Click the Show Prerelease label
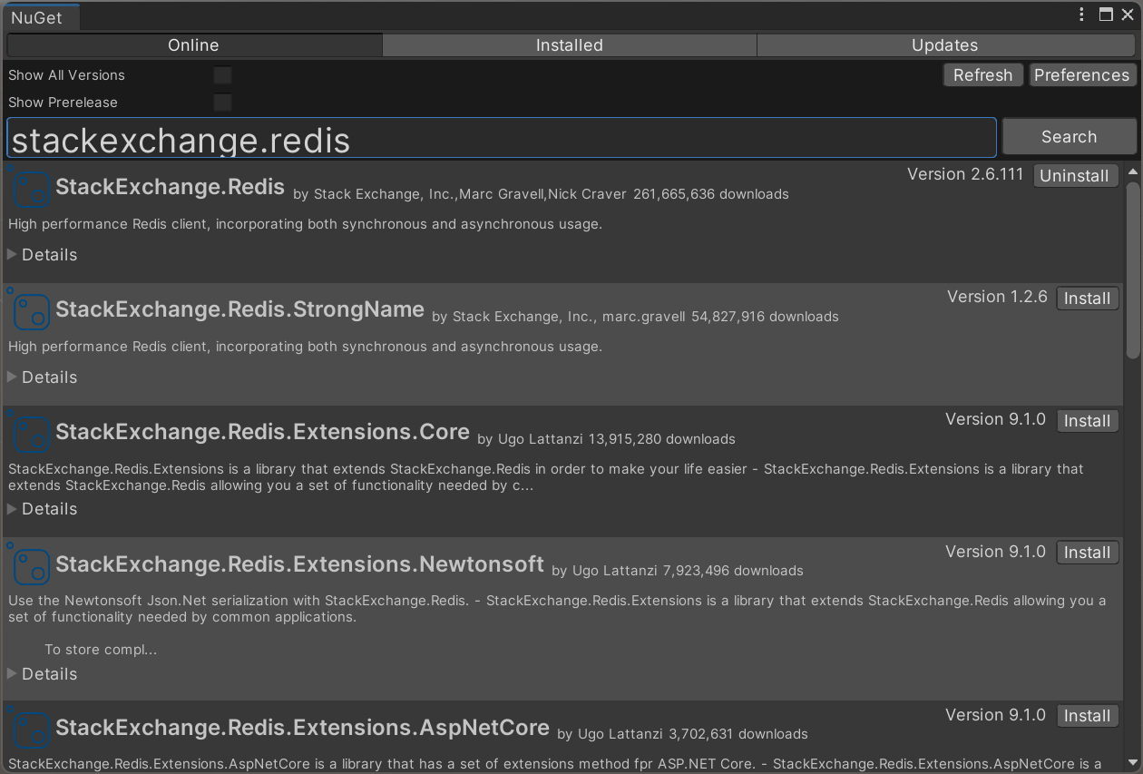1143x774 pixels. coord(63,103)
